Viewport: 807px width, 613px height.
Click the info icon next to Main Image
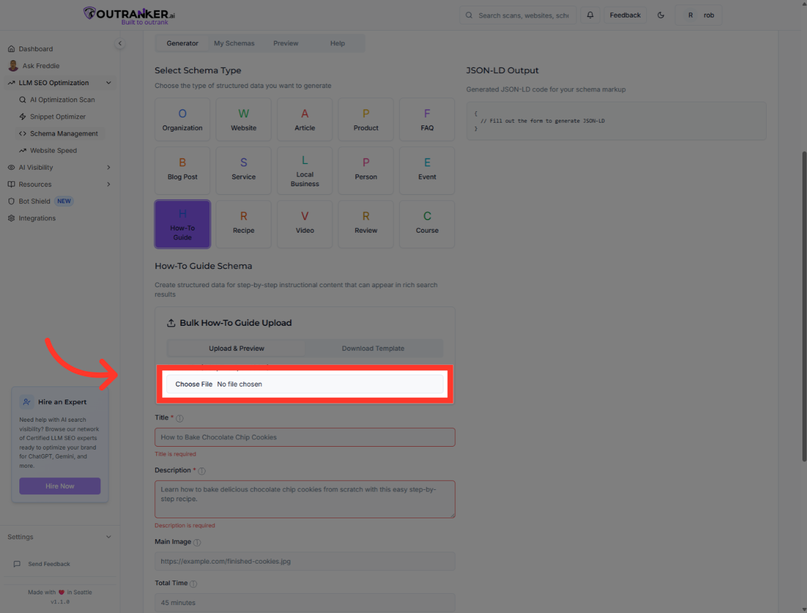(x=197, y=543)
